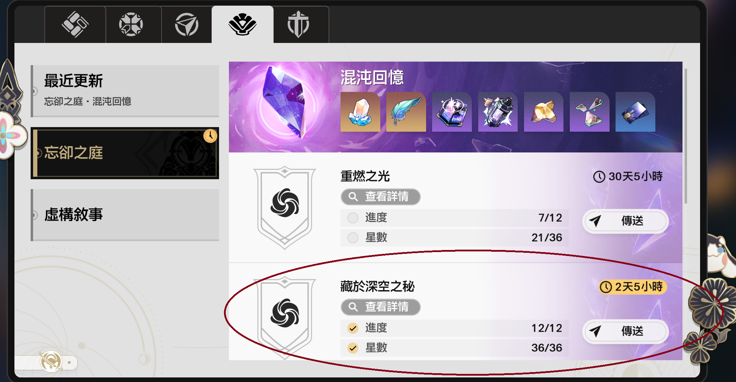Select the 最近更新 sidebar entry
Viewport: 736px width, 382px height.
[x=125, y=91]
